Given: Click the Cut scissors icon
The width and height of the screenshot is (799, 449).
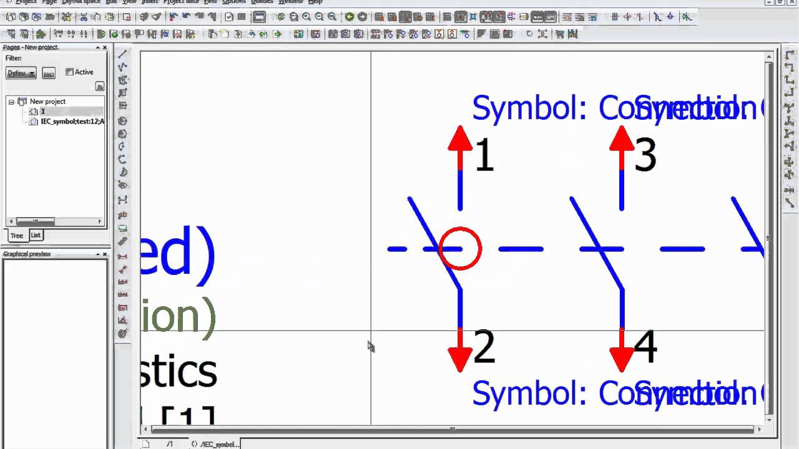Looking at the screenshot, I should tap(84, 17).
